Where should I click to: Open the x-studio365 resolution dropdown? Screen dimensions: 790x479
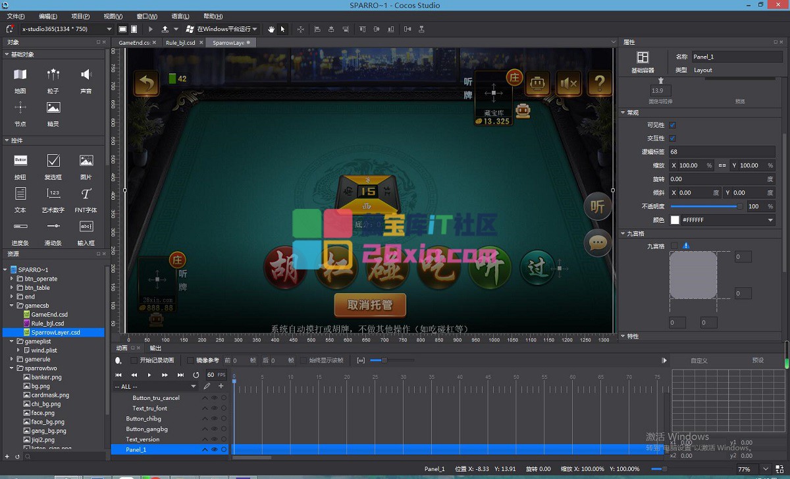(66, 29)
